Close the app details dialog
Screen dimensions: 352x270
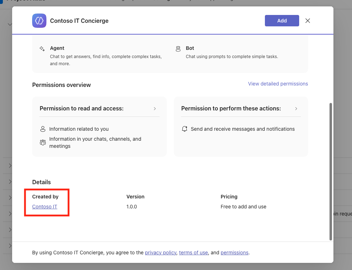307,21
